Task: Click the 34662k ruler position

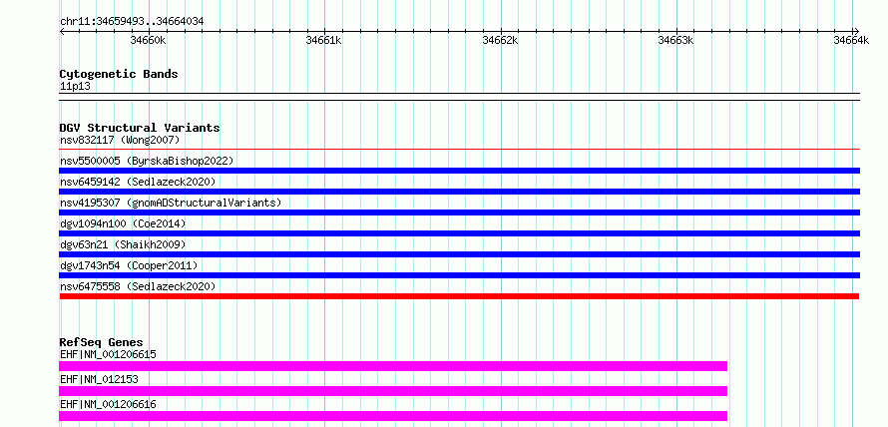Action: click(501, 40)
